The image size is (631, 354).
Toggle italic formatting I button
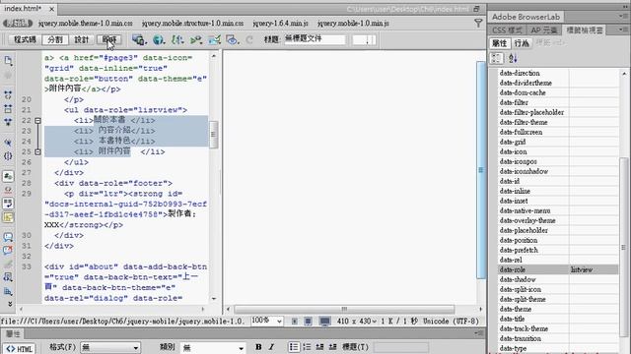[x=271, y=347]
